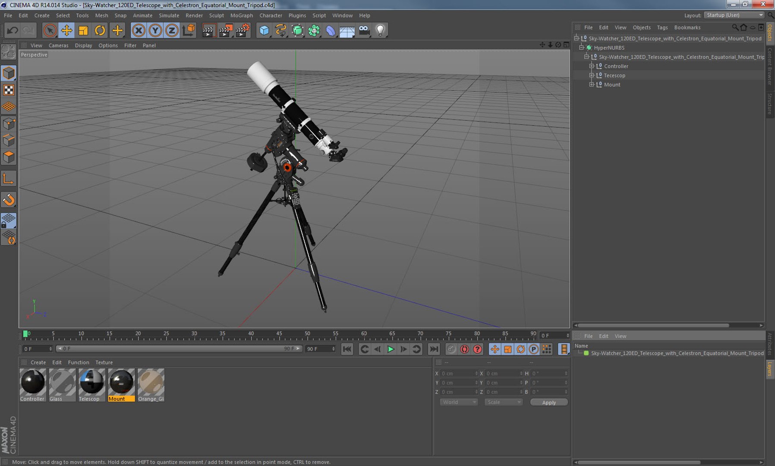Toggle Autokeying button
775x466 pixels.
pos(464,349)
